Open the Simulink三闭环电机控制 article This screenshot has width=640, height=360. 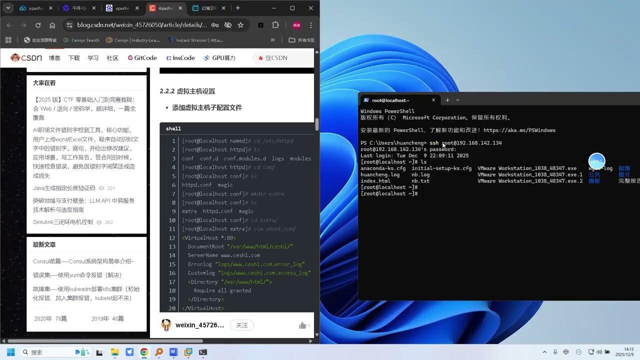pos(63,222)
